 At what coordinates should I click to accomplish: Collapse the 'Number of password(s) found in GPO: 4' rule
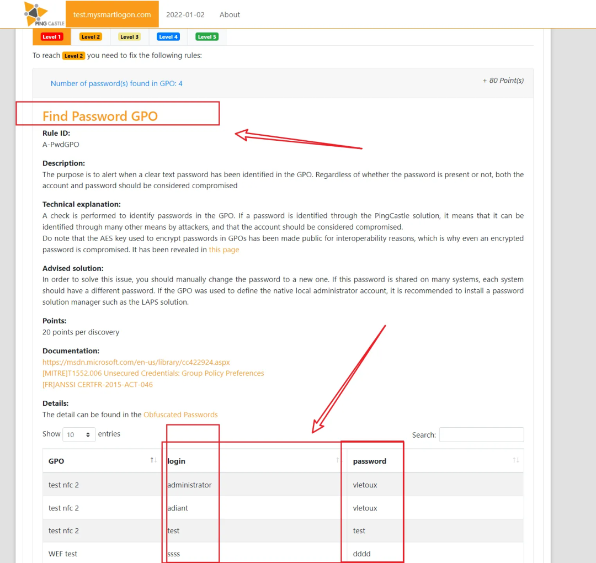point(116,83)
